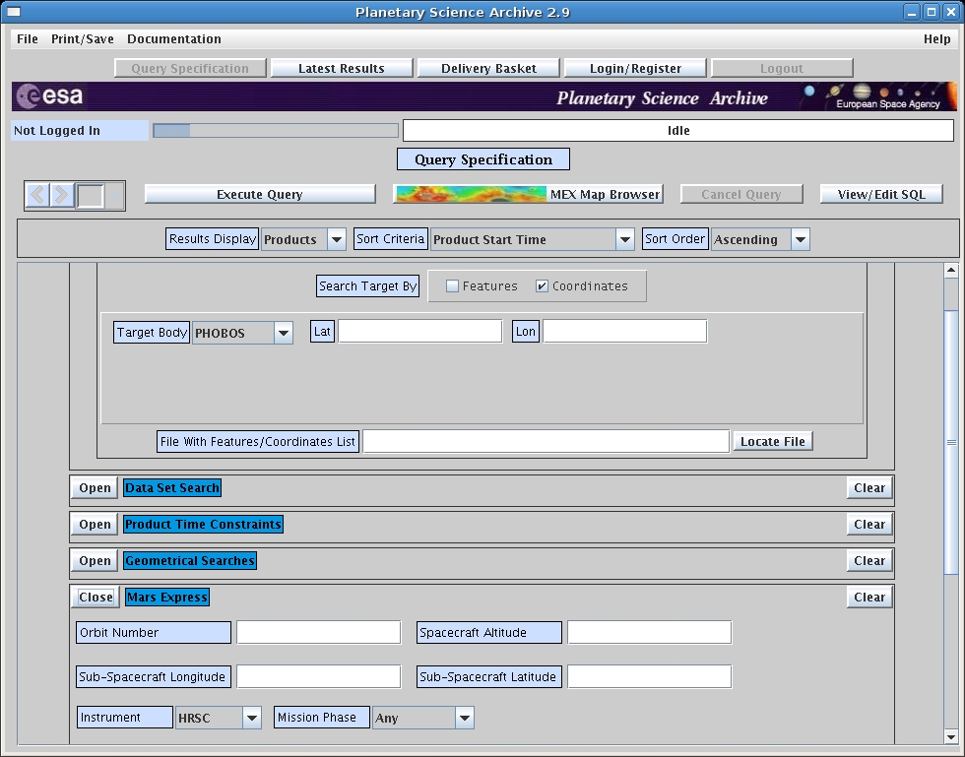Click the Mars Express section title
This screenshot has height=757, width=965.
tap(167, 597)
